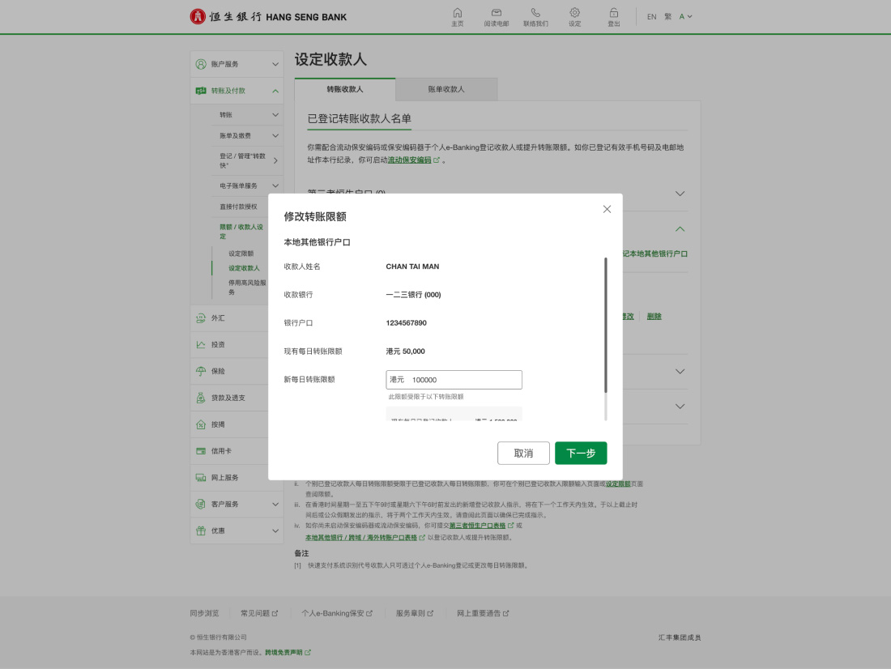
Task: Click the 主页 home icon in header
Action: 458,13
